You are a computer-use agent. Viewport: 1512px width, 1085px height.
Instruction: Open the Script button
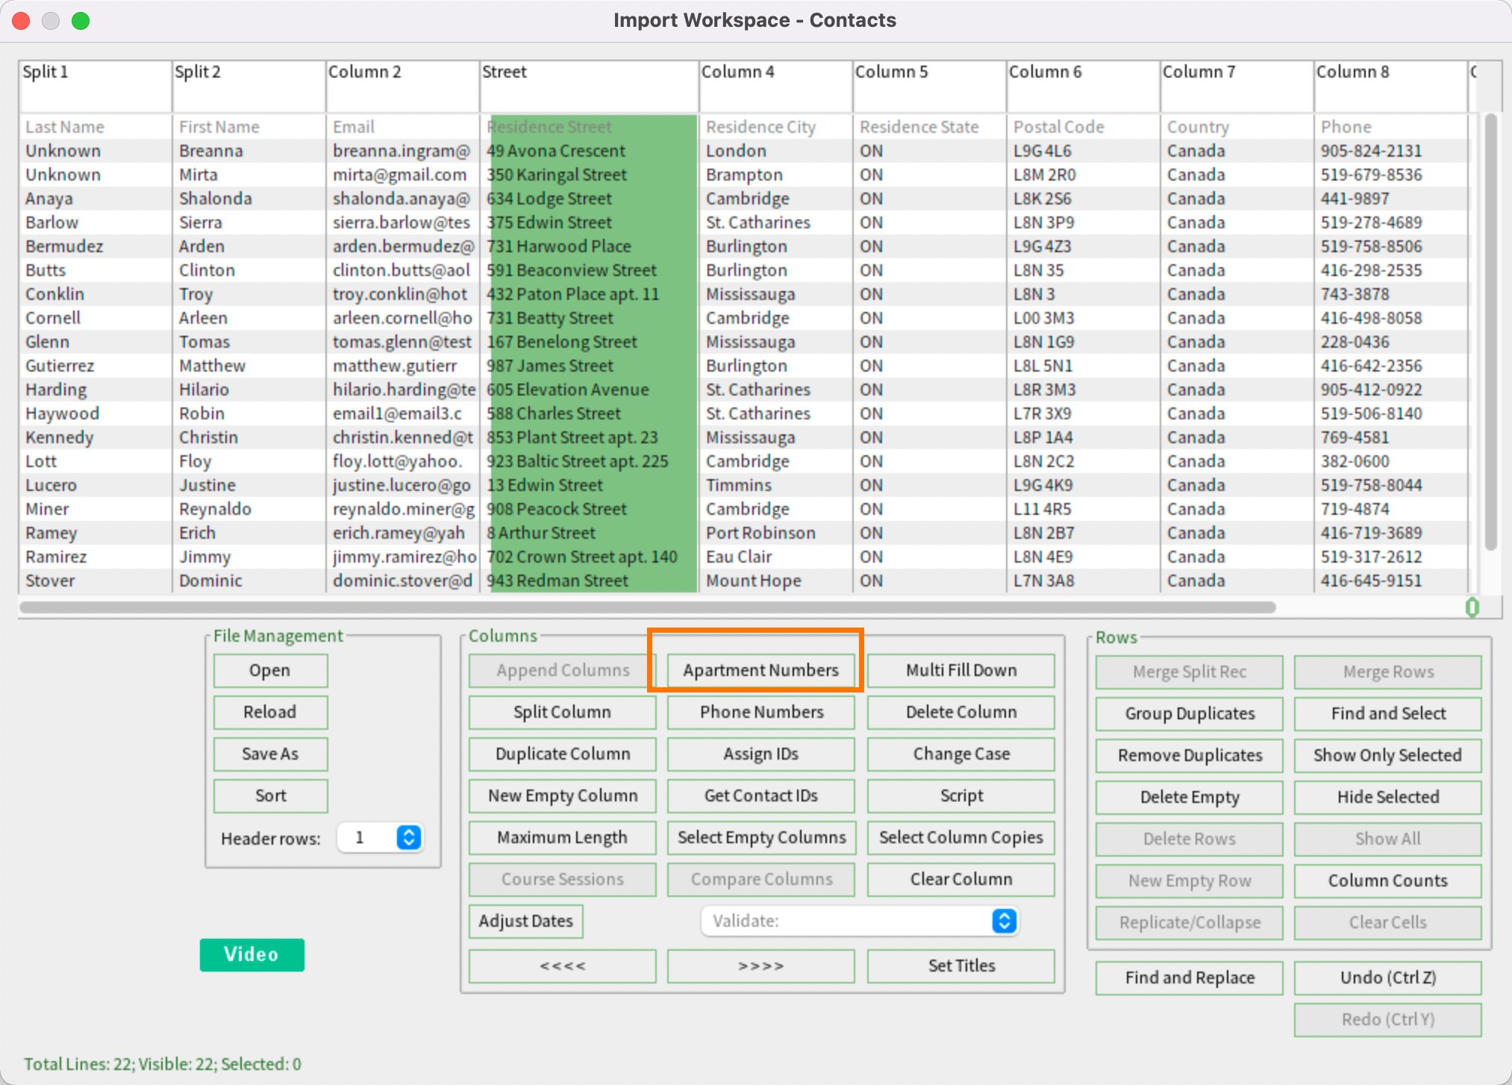[960, 795]
